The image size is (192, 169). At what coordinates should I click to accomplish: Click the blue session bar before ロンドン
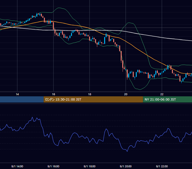click(x=22, y=99)
